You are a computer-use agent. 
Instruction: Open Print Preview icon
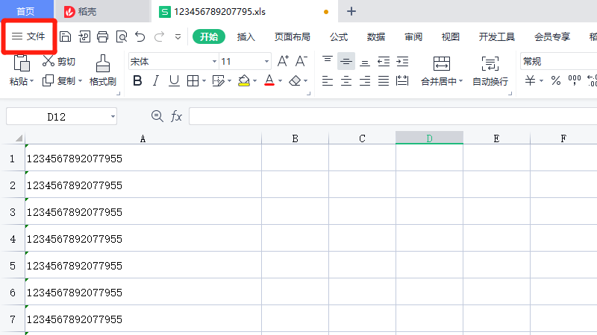click(x=121, y=36)
